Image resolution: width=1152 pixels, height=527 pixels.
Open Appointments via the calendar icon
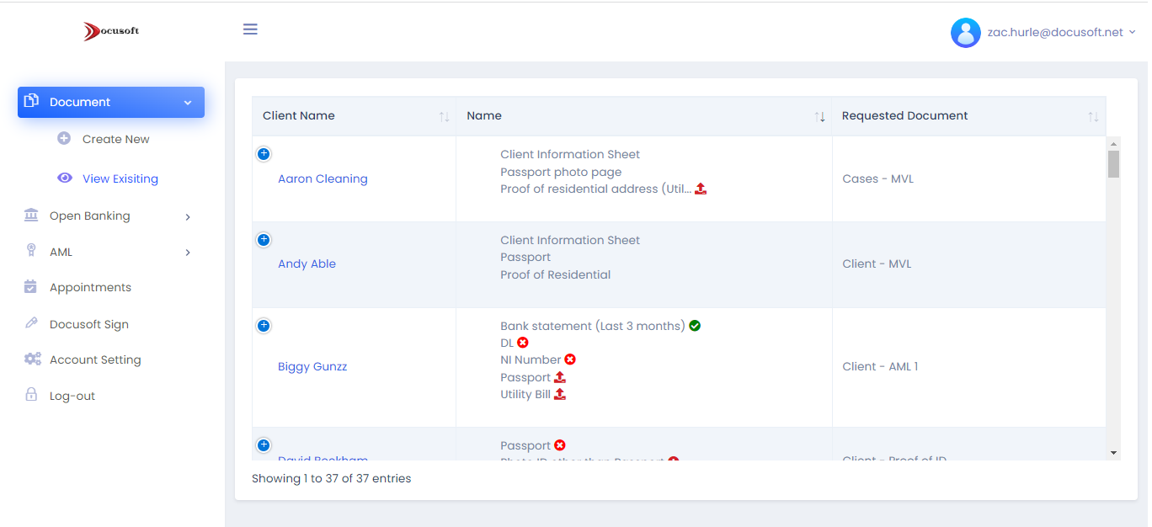click(x=31, y=286)
